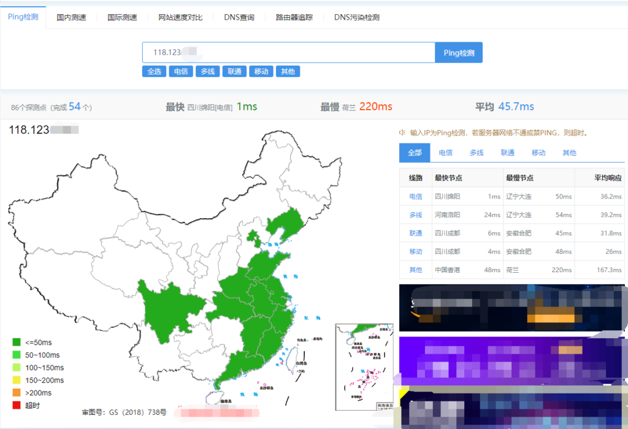
Task: Select the 多线 tab above results table
Action: [x=477, y=153]
